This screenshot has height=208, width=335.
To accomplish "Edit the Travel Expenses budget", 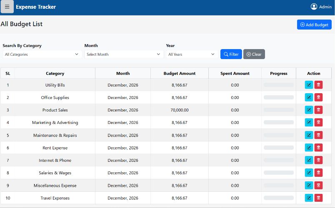I will [309, 198].
